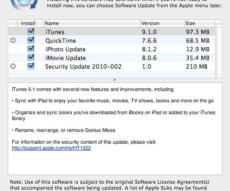Click the update list vertical scrollbar
Screen dimensions: 230x191
pos(219,52)
